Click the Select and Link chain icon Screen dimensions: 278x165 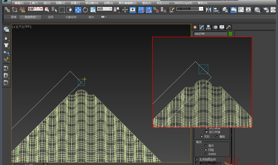click(x=7, y=9)
